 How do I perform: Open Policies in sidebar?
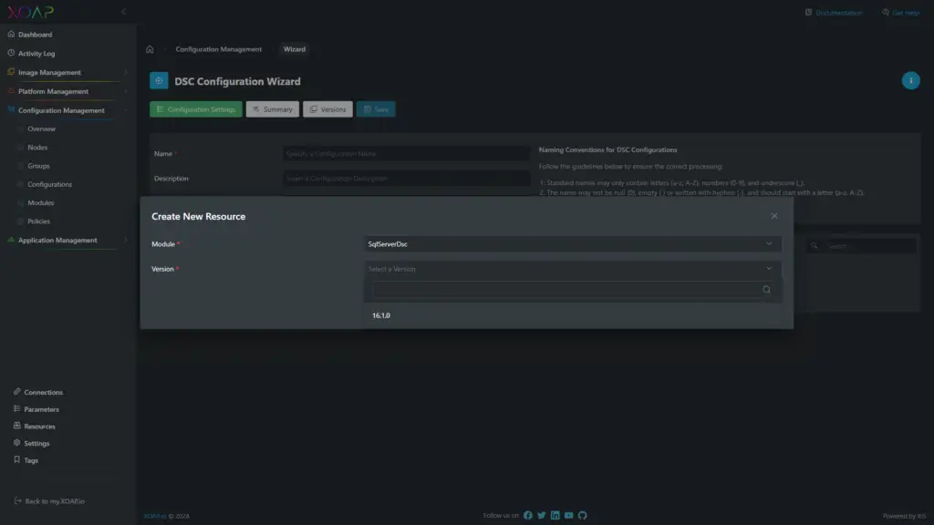[38, 221]
